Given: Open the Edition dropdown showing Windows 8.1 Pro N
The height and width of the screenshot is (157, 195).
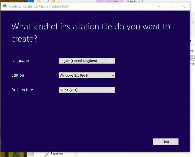Looking at the screenshot, I should 87,75.
